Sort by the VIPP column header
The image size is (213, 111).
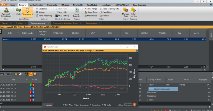93,33
